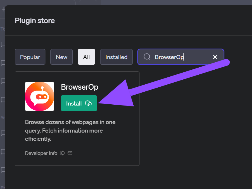
Task: Switch to the Popular filter tab
Action: 30,57
